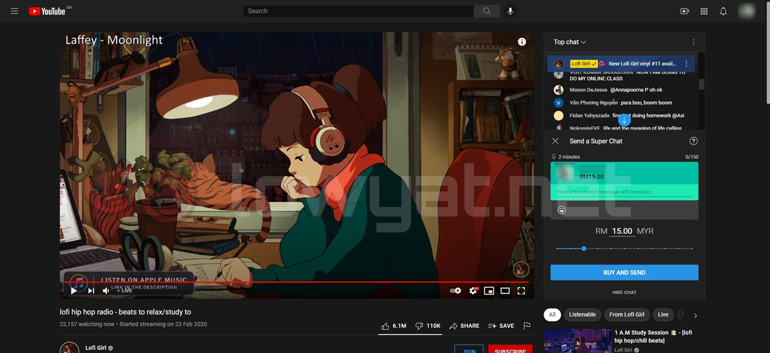This screenshot has width=770, height=353.
Task: Click the red video progress bar
Action: pyautogui.click(x=296, y=281)
